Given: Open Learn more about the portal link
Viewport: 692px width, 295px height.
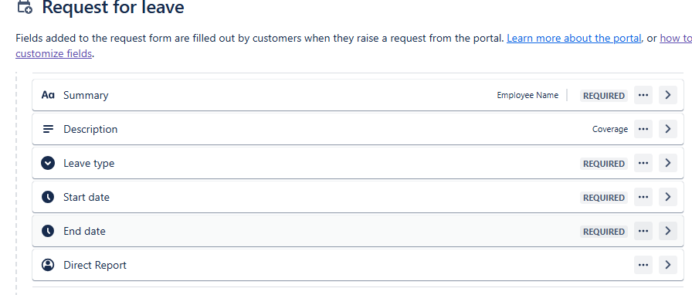Looking at the screenshot, I should point(574,39).
